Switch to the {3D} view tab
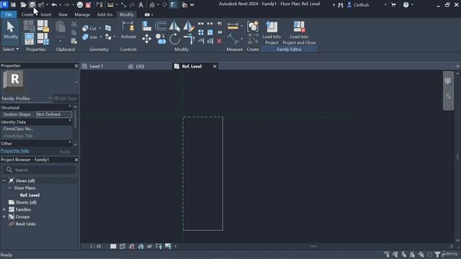The height and width of the screenshot is (259, 461). coord(140,66)
